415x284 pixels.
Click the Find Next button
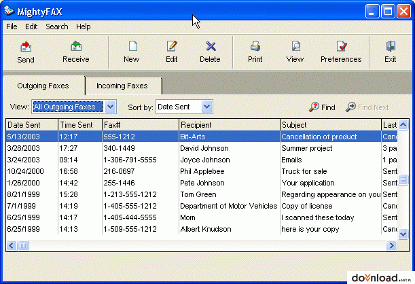367,107
